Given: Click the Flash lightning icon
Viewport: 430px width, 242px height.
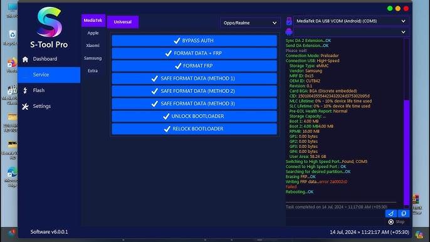Looking at the screenshot, I should click(25, 90).
